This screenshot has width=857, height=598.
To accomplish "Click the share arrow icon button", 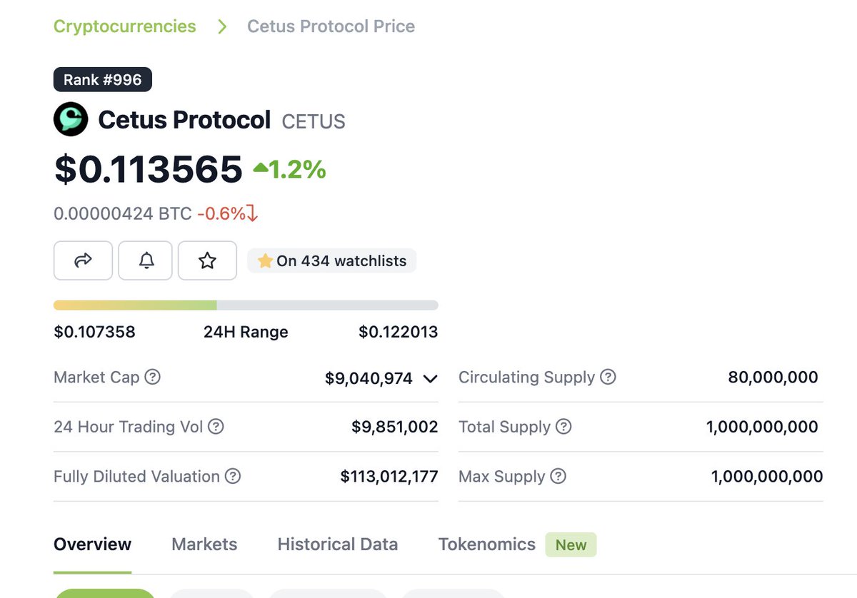I will [83, 260].
